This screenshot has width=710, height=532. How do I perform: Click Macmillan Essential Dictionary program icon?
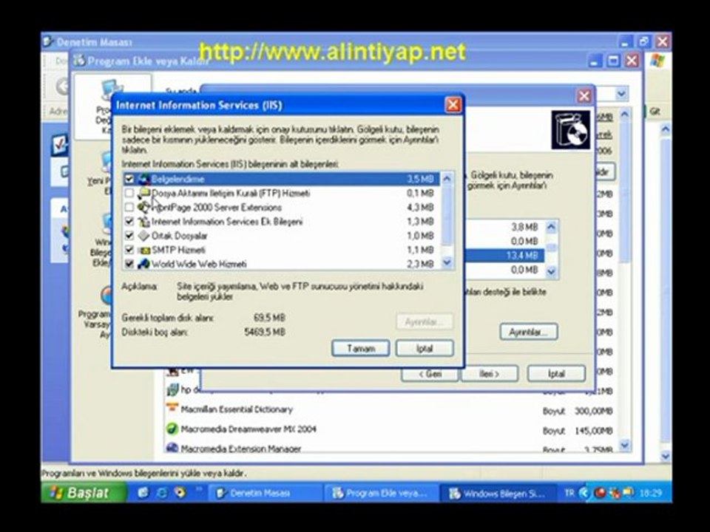tap(172, 409)
